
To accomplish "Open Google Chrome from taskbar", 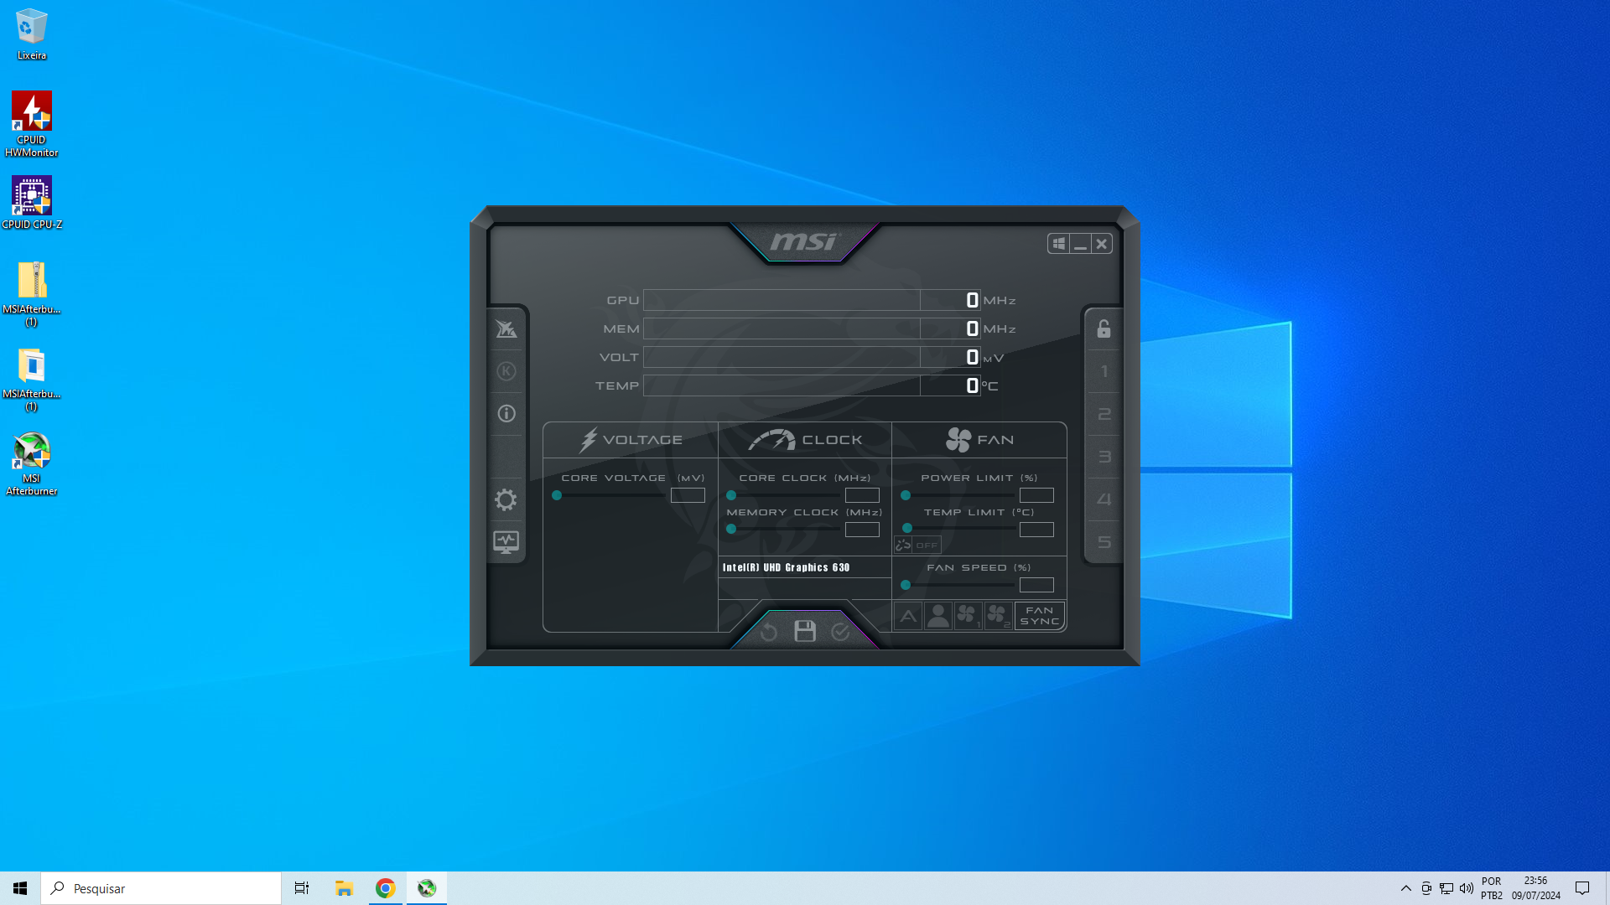I will point(386,888).
